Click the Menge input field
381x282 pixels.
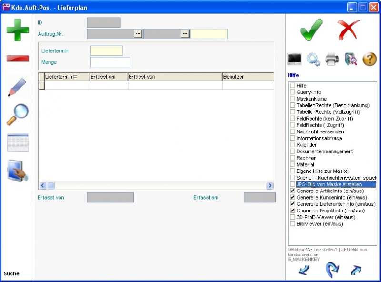[x=110, y=62]
